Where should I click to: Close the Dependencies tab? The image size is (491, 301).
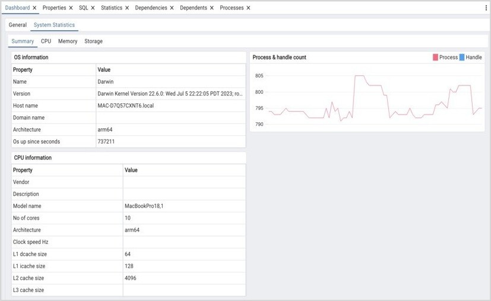pyautogui.click(x=172, y=8)
